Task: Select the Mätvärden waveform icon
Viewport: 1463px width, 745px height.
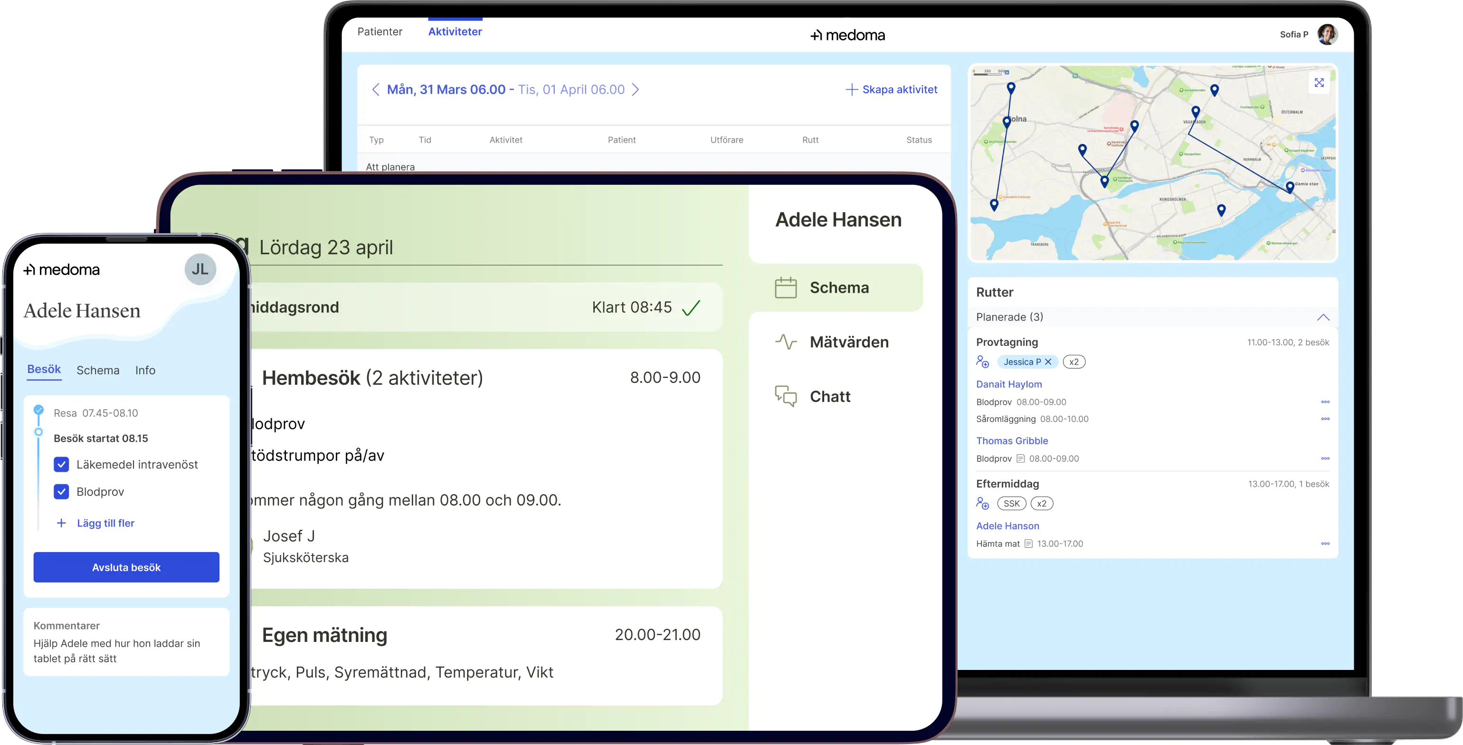Action: tap(786, 342)
